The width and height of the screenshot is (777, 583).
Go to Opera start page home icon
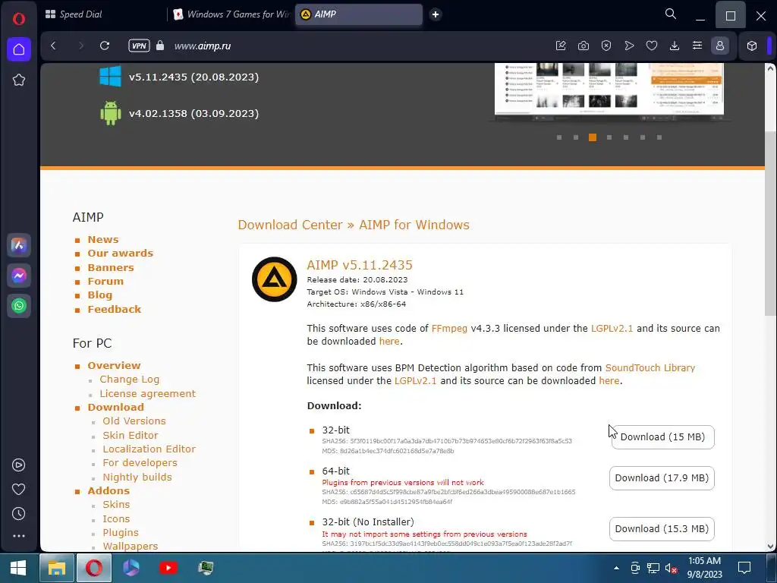[19, 49]
